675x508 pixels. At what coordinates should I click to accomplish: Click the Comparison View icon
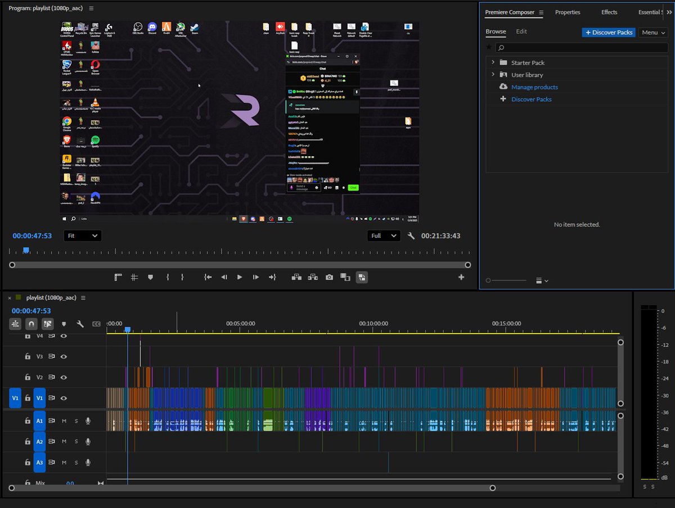click(345, 277)
